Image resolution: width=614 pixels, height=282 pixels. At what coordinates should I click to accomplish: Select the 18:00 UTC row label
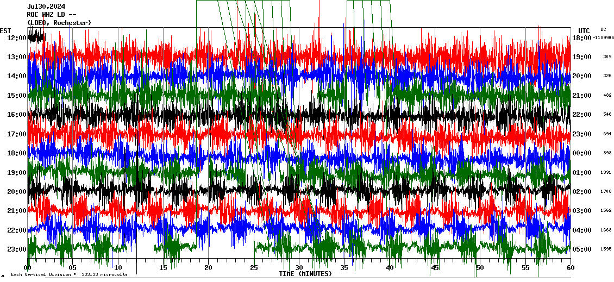tap(582, 38)
